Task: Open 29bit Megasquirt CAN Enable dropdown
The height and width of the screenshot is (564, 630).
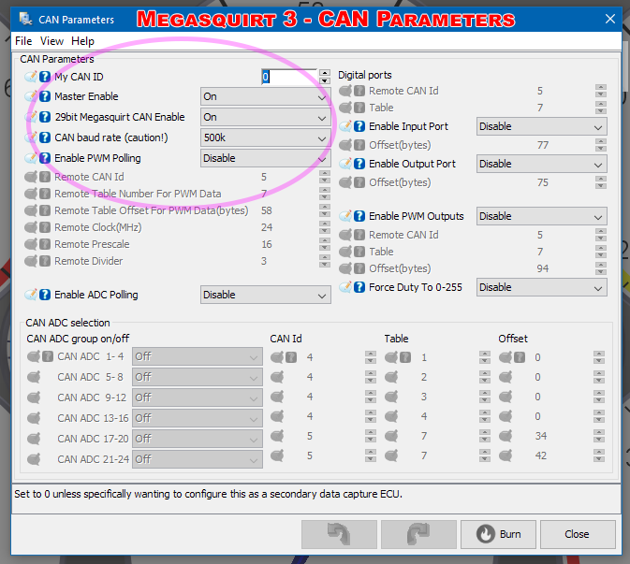Action: pyautogui.click(x=266, y=117)
